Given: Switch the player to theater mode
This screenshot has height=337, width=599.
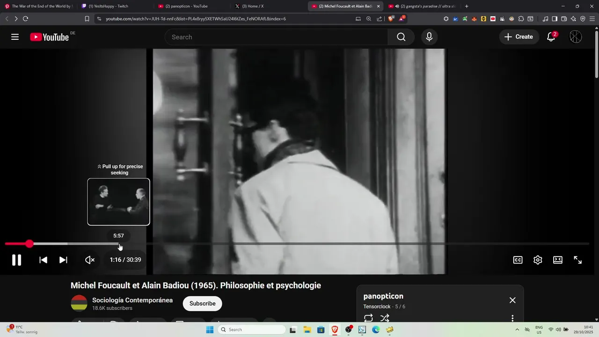Looking at the screenshot, I should (x=558, y=260).
